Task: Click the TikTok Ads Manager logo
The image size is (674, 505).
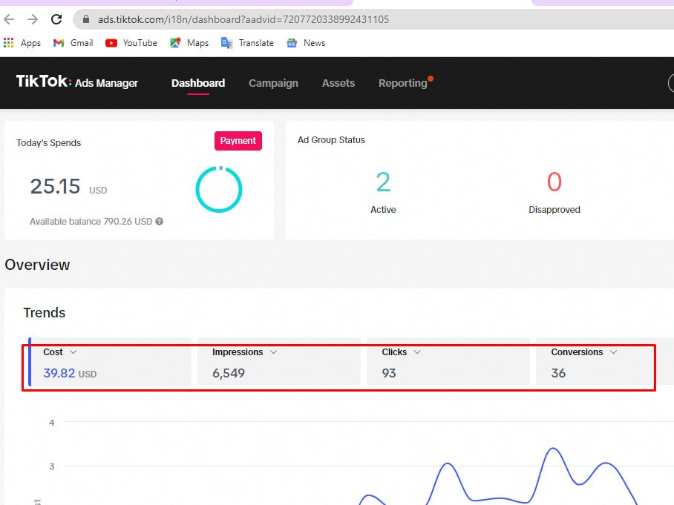Action: pyautogui.click(x=77, y=82)
